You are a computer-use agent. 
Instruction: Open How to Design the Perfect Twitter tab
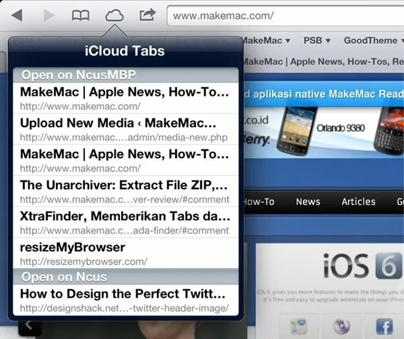coord(126,300)
